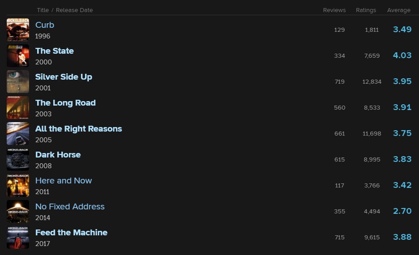Open The Long Road album cover thumbnail

tap(18, 107)
